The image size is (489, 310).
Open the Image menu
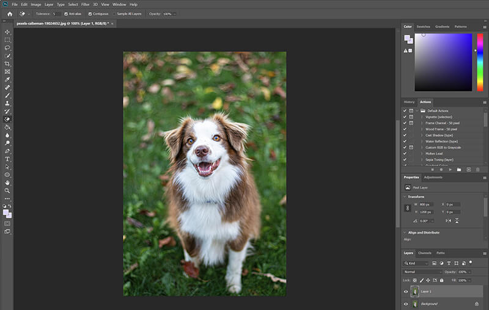(x=36, y=4)
